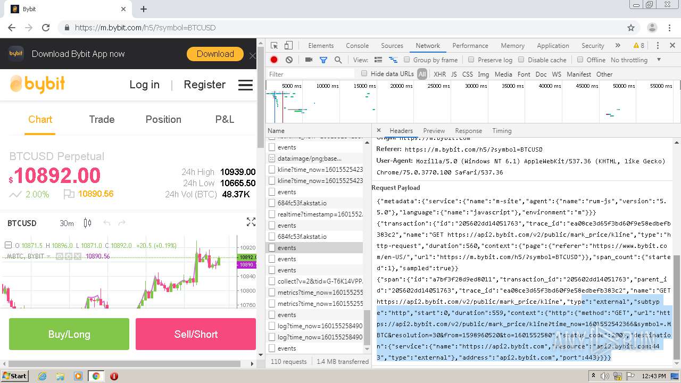Focus the network Filter input
This screenshot has height=383, width=681.
(x=311, y=74)
